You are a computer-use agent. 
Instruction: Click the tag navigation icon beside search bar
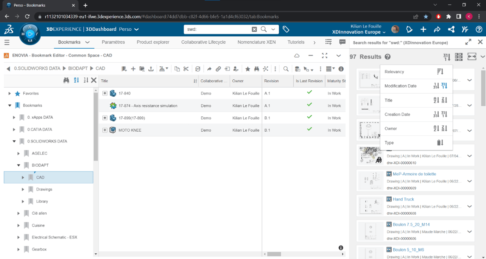pos(286,29)
